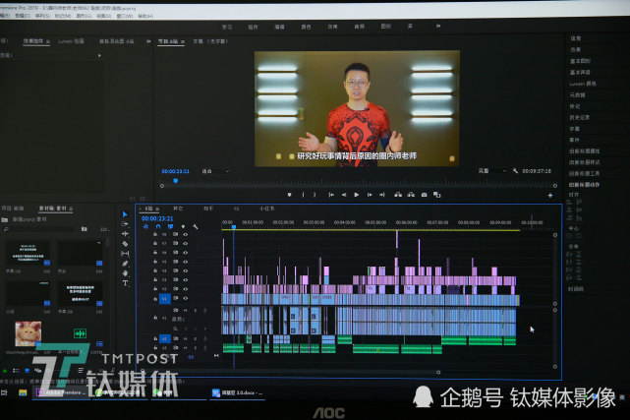630x420 pixels.
Task: Toggle sync lock on V1 track
Action: pyautogui.click(x=176, y=298)
